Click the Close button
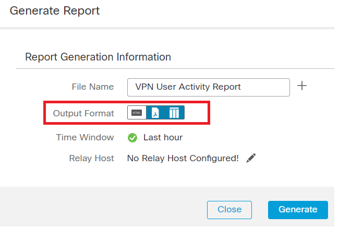This screenshot has width=339, height=228. (229, 210)
